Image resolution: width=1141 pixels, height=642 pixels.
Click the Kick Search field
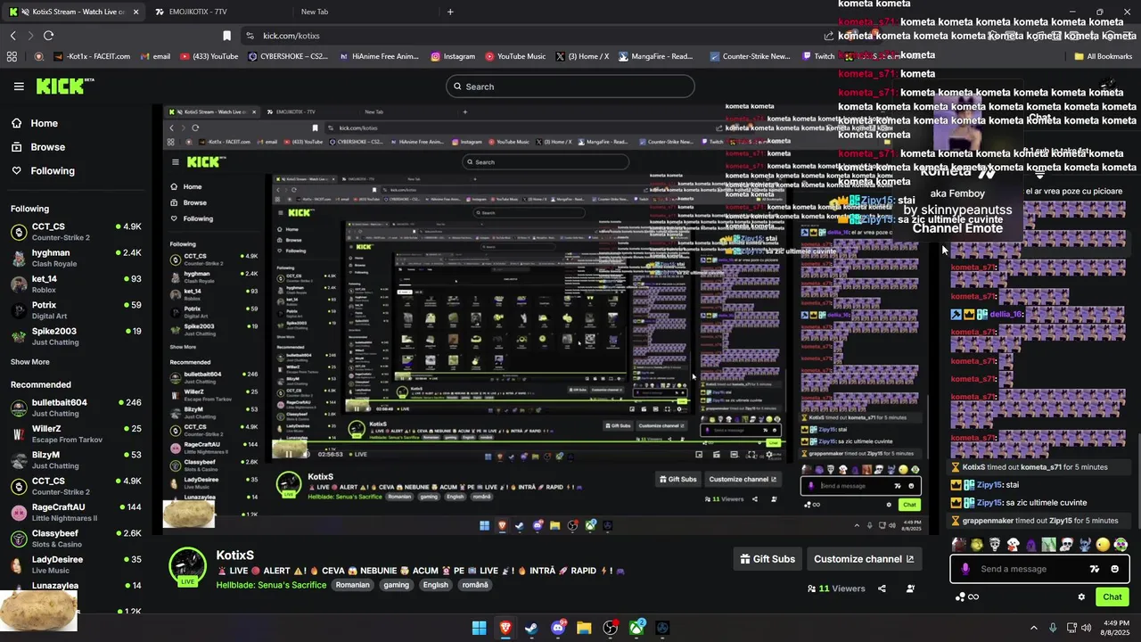coord(570,86)
